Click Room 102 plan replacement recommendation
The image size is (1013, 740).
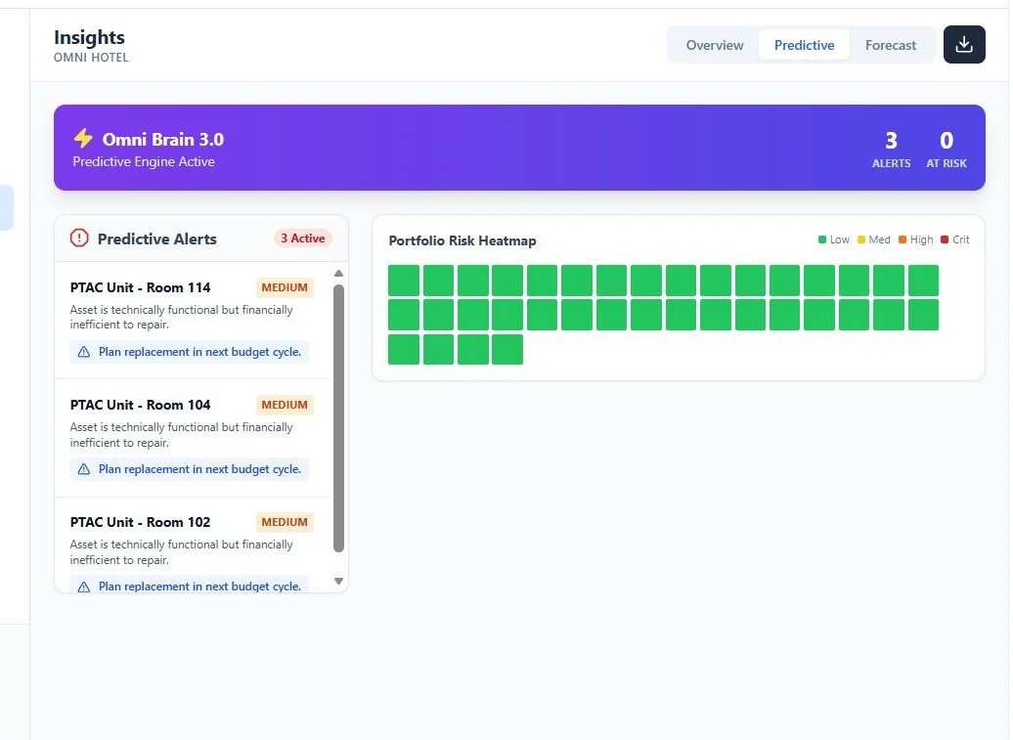click(x=190, y=585)
